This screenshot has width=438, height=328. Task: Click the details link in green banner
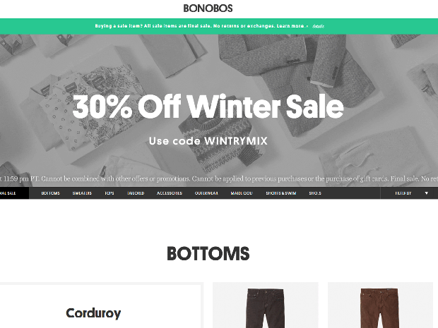[x=318, y=26]
